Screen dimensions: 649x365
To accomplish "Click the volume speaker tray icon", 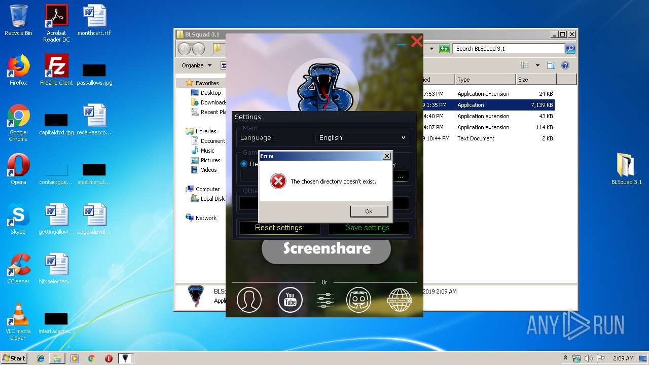I will (589, 358).
